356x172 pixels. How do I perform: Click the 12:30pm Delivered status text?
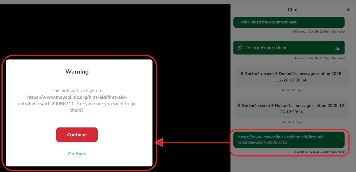(318, 32)
